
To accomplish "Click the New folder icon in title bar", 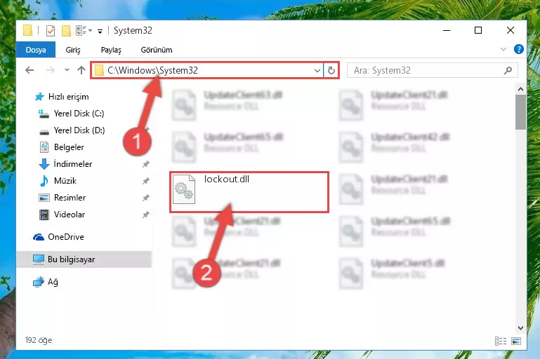I will tap(66, 31).
